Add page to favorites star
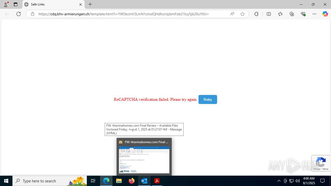The height and width of the screenshot is (186, 331). (x=243, y=14)
